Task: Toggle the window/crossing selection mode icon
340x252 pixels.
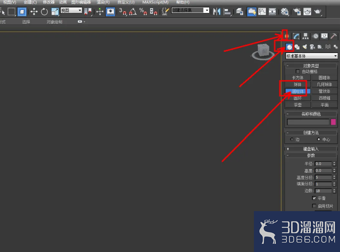Action: 22,11
